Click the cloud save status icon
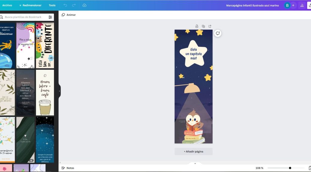Viewport: 311px width, 172px height. (84, 5)
